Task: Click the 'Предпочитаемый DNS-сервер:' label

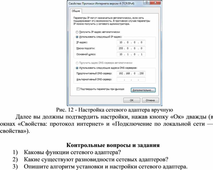Action: pos(94,74)
